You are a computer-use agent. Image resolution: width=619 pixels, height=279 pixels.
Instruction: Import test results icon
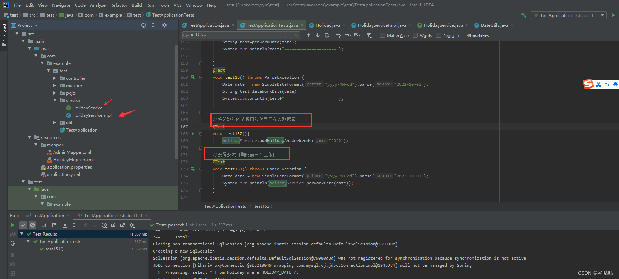(x=113, y=225)
